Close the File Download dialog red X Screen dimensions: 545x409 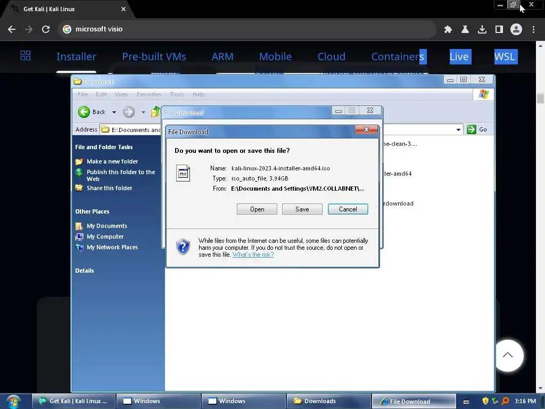point(366,129)
